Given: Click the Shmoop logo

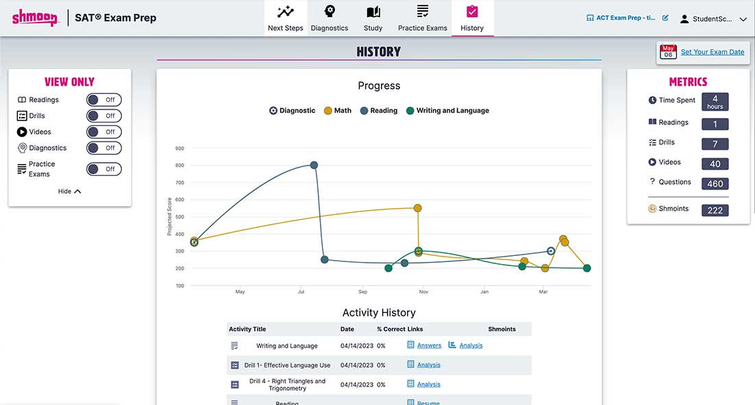Looking at the screenshot, I should [35, 18].
